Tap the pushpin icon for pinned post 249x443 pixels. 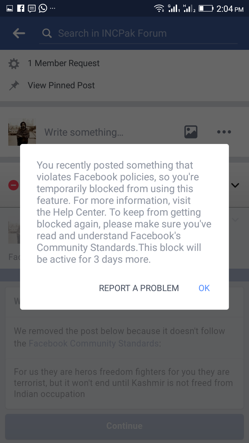pos(14,85)
